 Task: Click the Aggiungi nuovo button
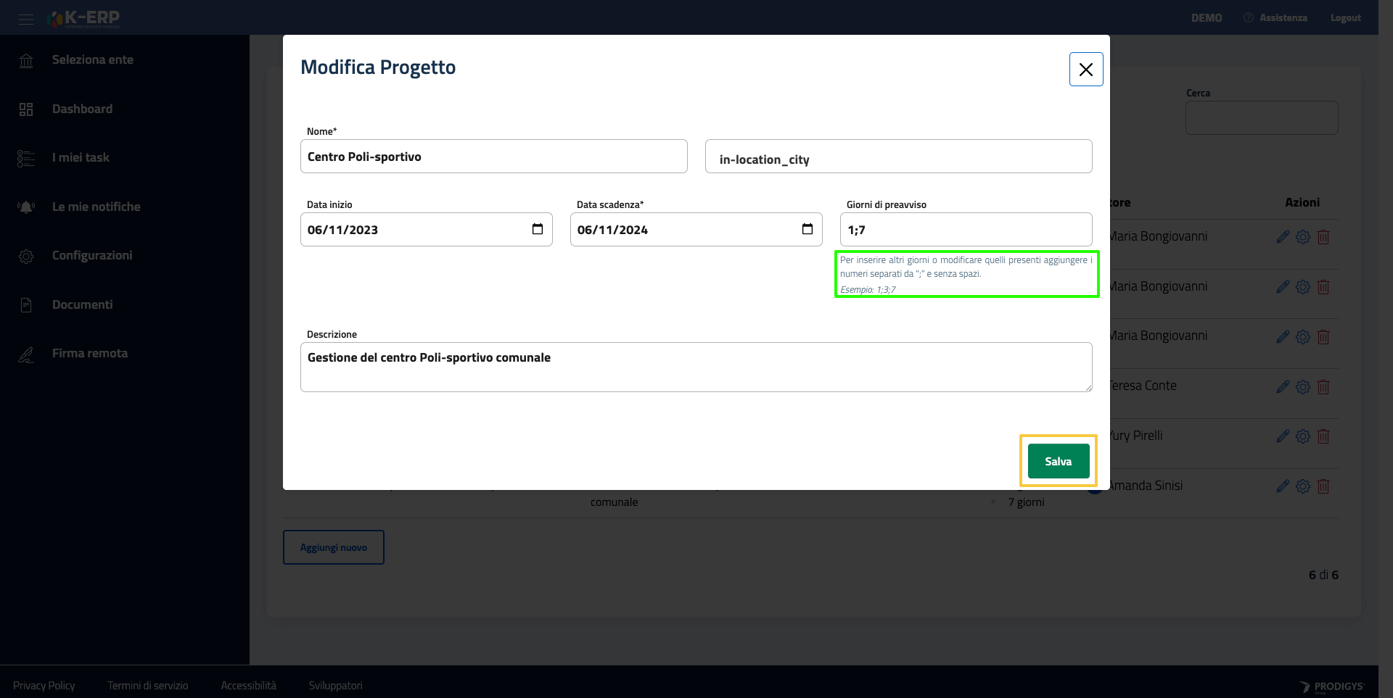point(334,547)
